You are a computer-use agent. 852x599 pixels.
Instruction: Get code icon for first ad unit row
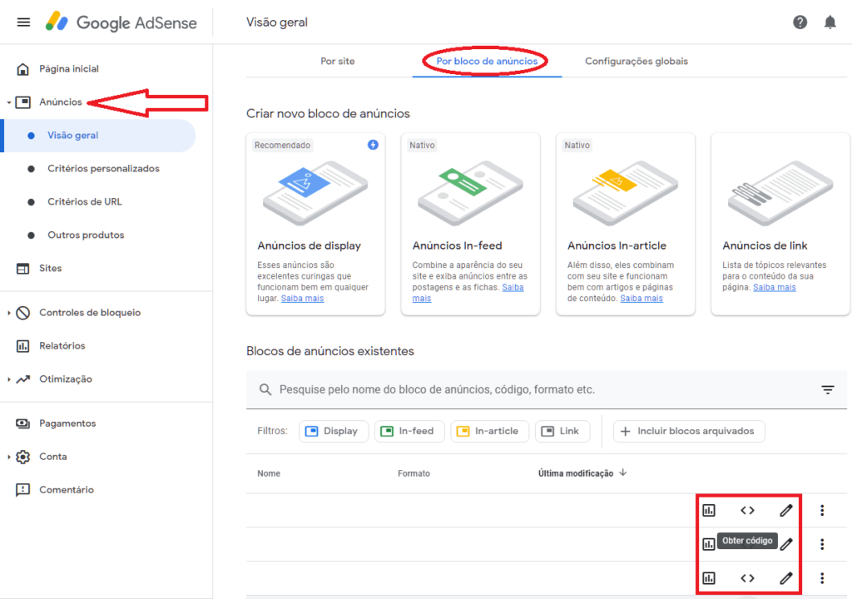click(748, 511)
